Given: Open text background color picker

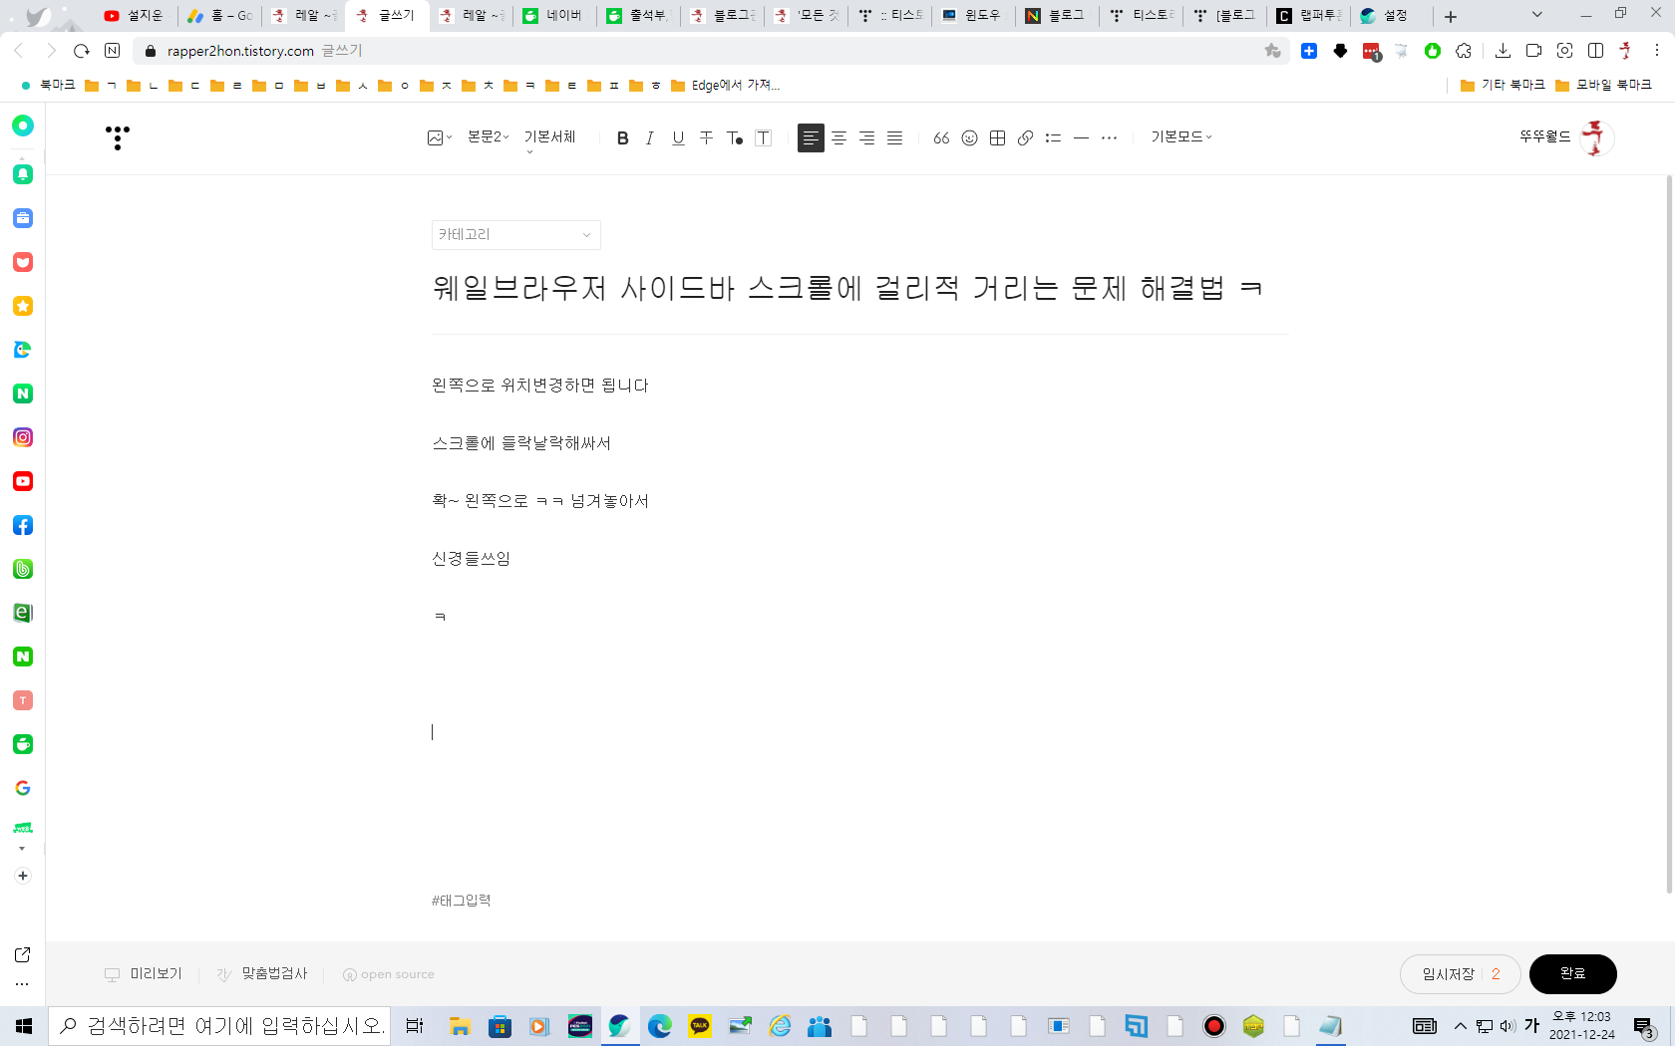Looking at the screenshot, I should coord(764,138).
